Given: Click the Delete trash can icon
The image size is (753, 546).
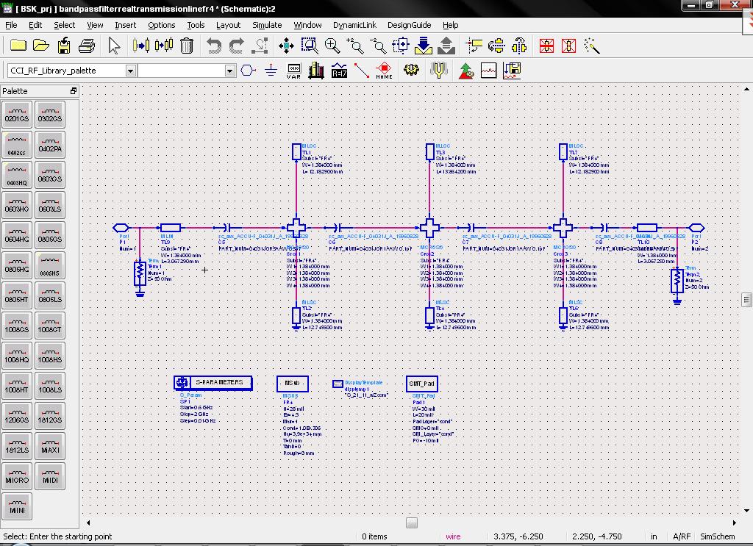Looking at the screenshot, I should tap(187, 46).
